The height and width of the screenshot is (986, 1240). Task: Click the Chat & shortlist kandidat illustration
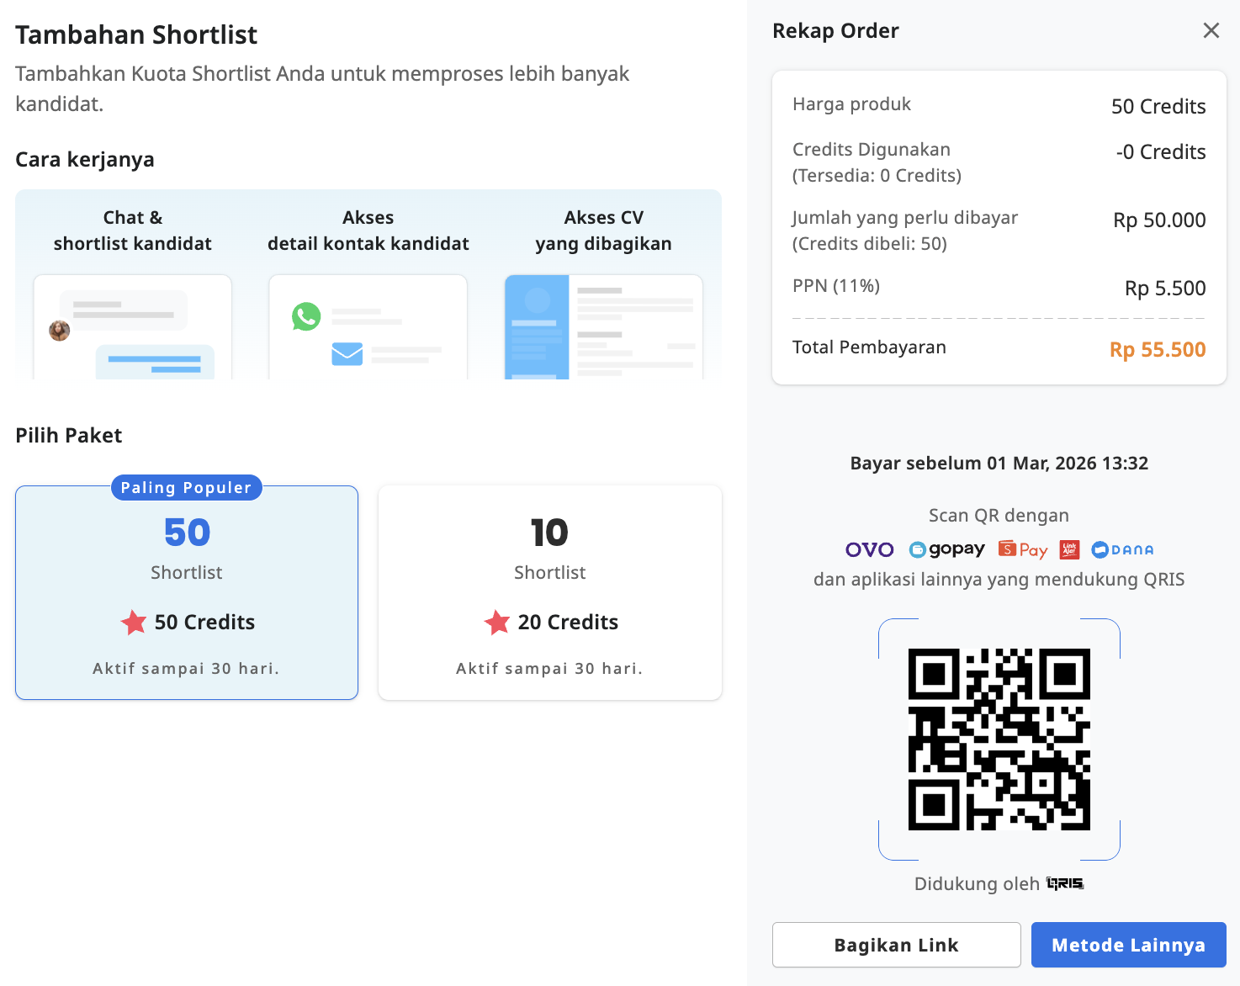point(133,327)
